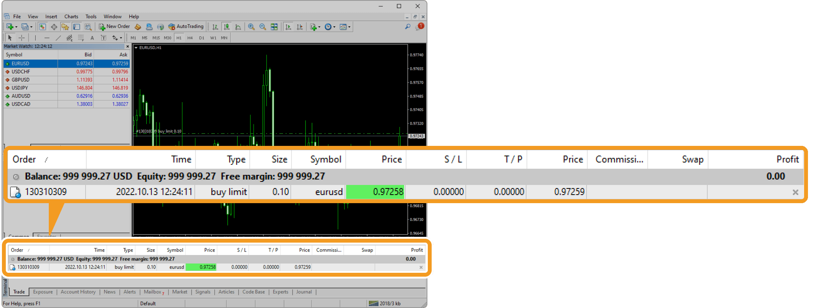Viewport: 813px width, 308px height.
Task: Switch chart to candlestick mode
Action: [x=226, y=27]
